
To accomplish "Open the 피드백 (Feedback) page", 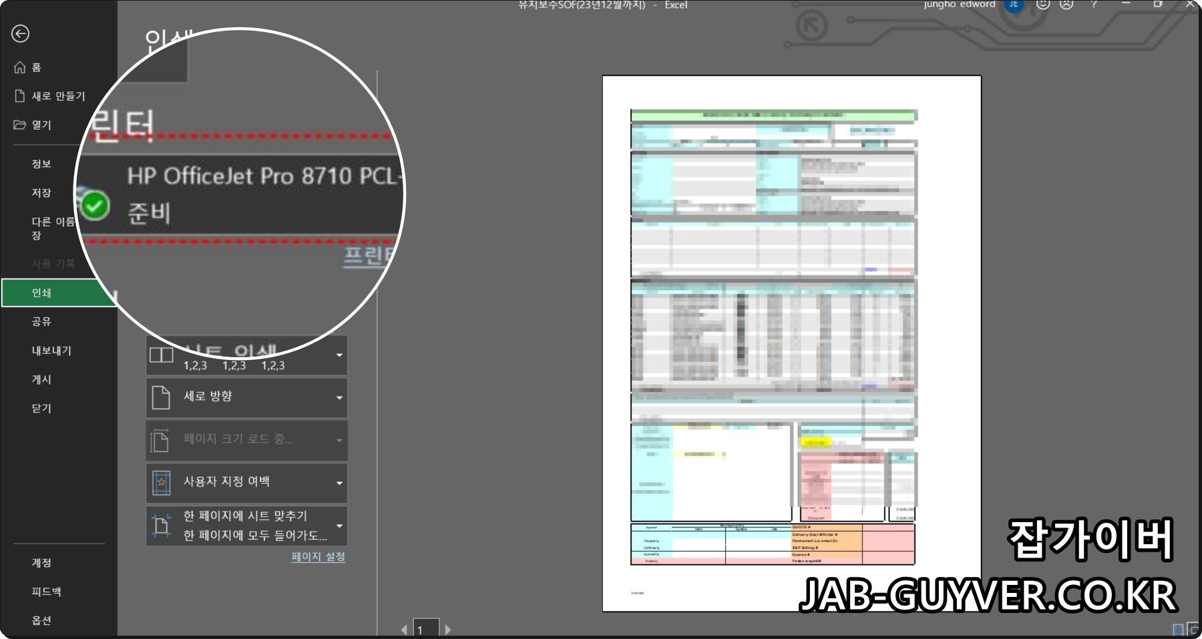I will [x=46, y=591].
